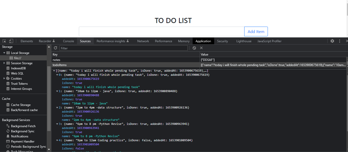
Task: Click the Notifications bell icon
Action: tap(8, 136)
